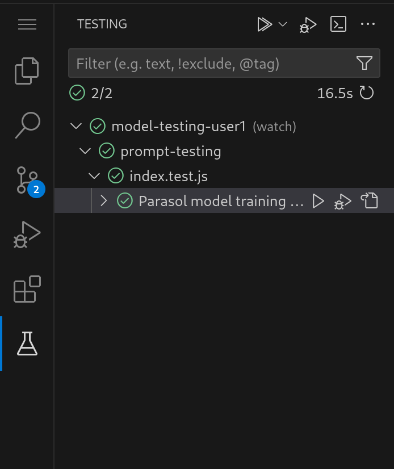Run the Parasol model training test

(318, 201)
